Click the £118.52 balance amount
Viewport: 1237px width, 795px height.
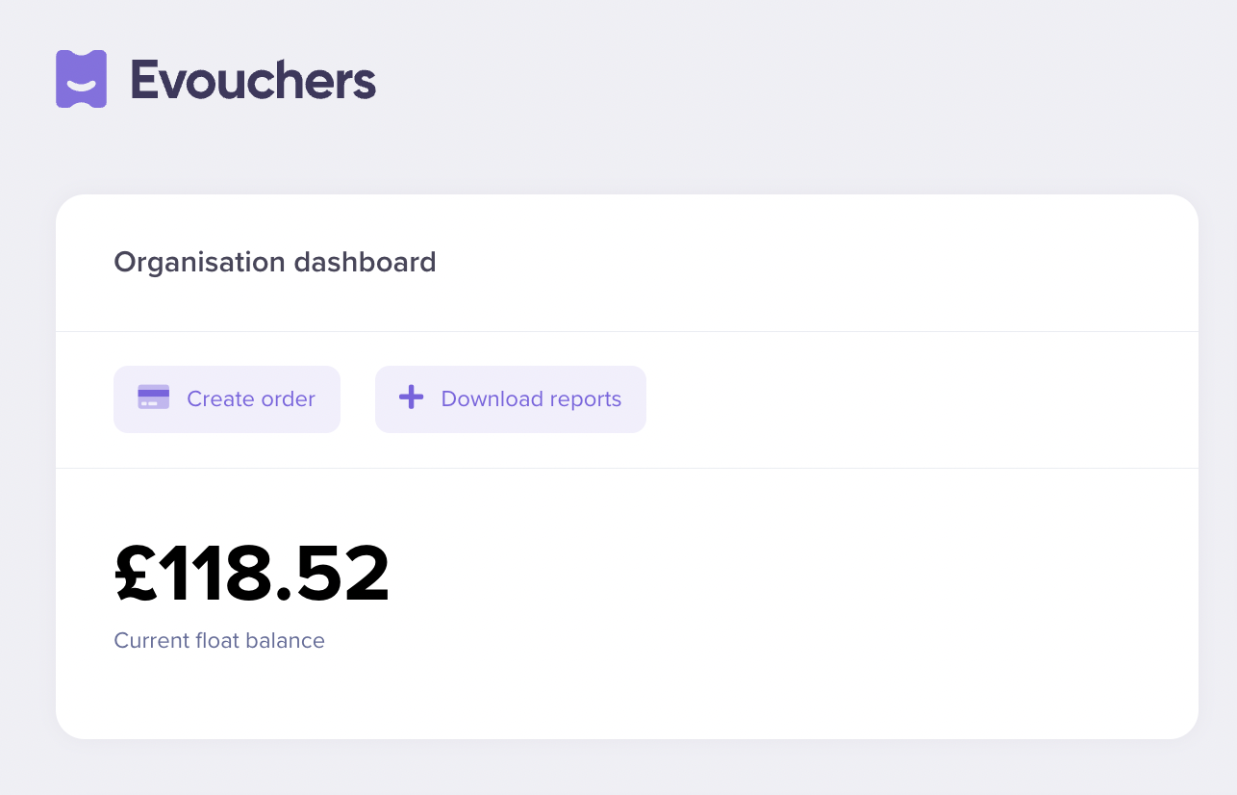tap(252, 574)
